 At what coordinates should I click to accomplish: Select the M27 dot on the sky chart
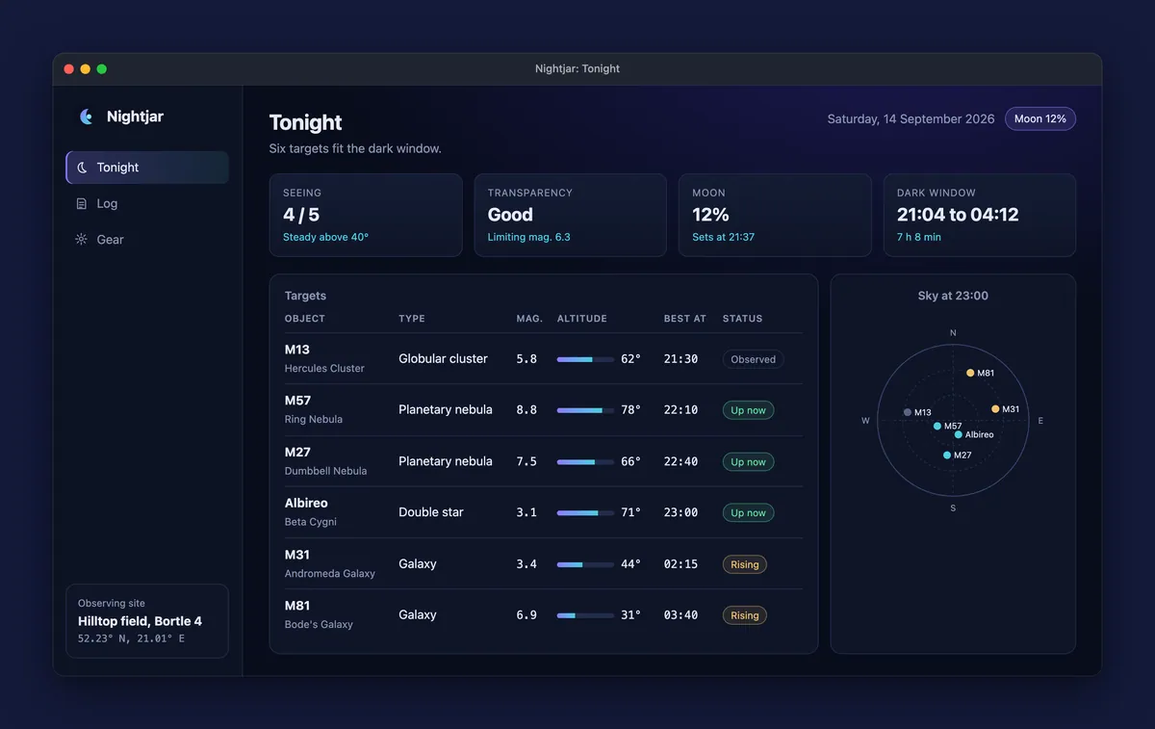tap(947, 456)
